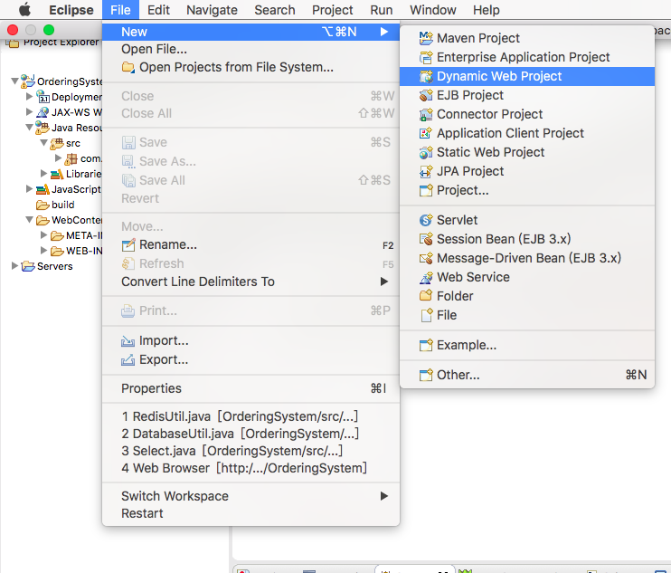Open the Switch Workspace submenu
Image resolution: width=671 pixels, height=573 pixels.
pyautogui.click(x=250, y=496)
